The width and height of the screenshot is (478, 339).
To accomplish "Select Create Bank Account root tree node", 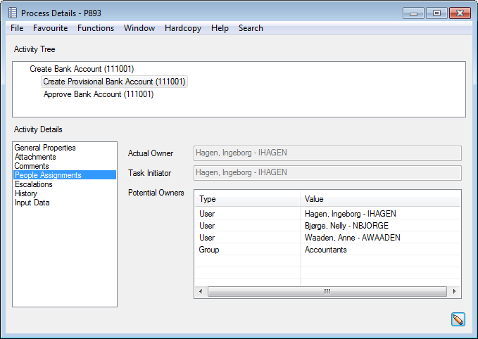I will (82, 69).
